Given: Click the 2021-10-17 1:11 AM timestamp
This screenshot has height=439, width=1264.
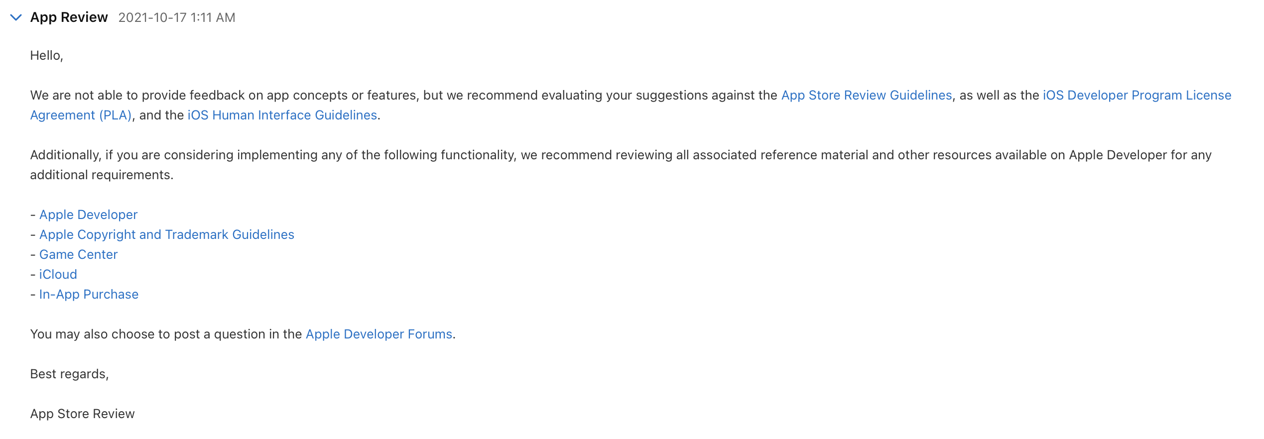Looking at the screenshot, I should (176, 18).
